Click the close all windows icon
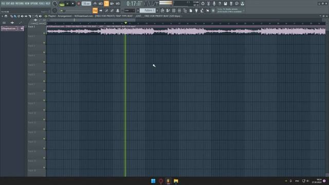The height and width of the screenshot is (185, 329). click(208, 10)
